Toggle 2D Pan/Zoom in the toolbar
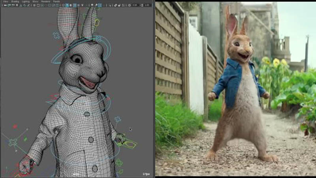Viewport: 316px width, 178px height. pyautogui.click(x=24, y=5)
